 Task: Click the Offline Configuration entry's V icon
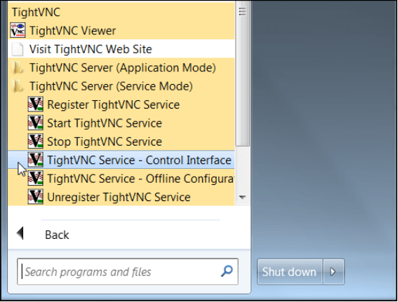click(x=35, y=178)
